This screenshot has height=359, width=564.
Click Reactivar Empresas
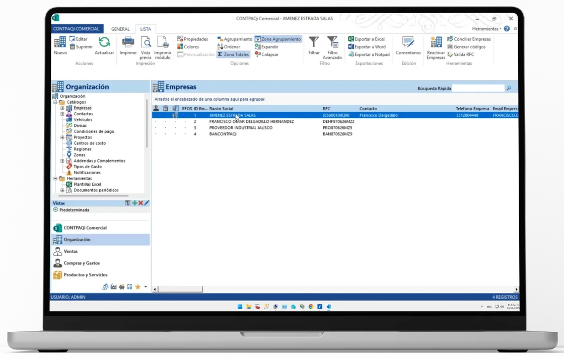click(x=436, y=47)
